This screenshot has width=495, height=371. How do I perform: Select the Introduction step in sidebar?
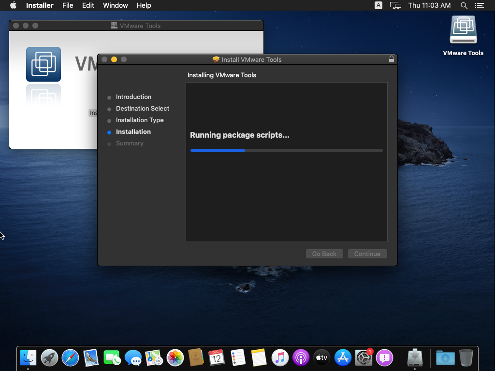[x=133, y=97]
